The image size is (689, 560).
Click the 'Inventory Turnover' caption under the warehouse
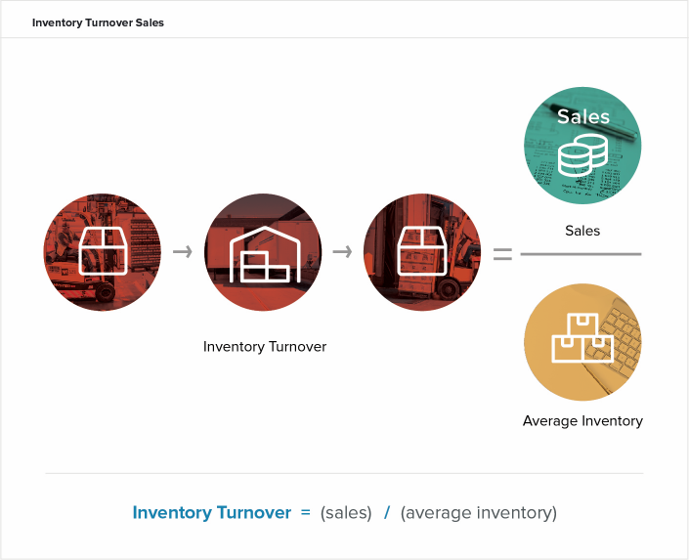265,346
